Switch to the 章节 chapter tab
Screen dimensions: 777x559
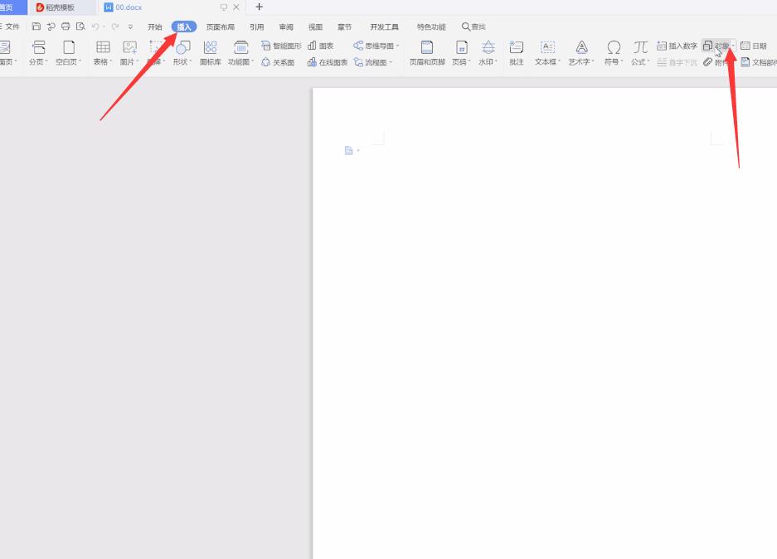click(x=344, y=27)
